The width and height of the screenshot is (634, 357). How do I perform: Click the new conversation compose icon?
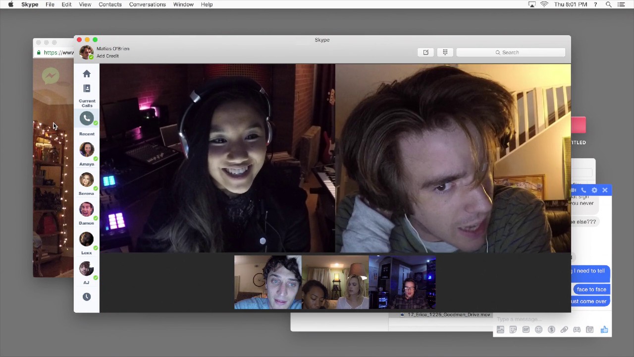(x=425, y=52)
